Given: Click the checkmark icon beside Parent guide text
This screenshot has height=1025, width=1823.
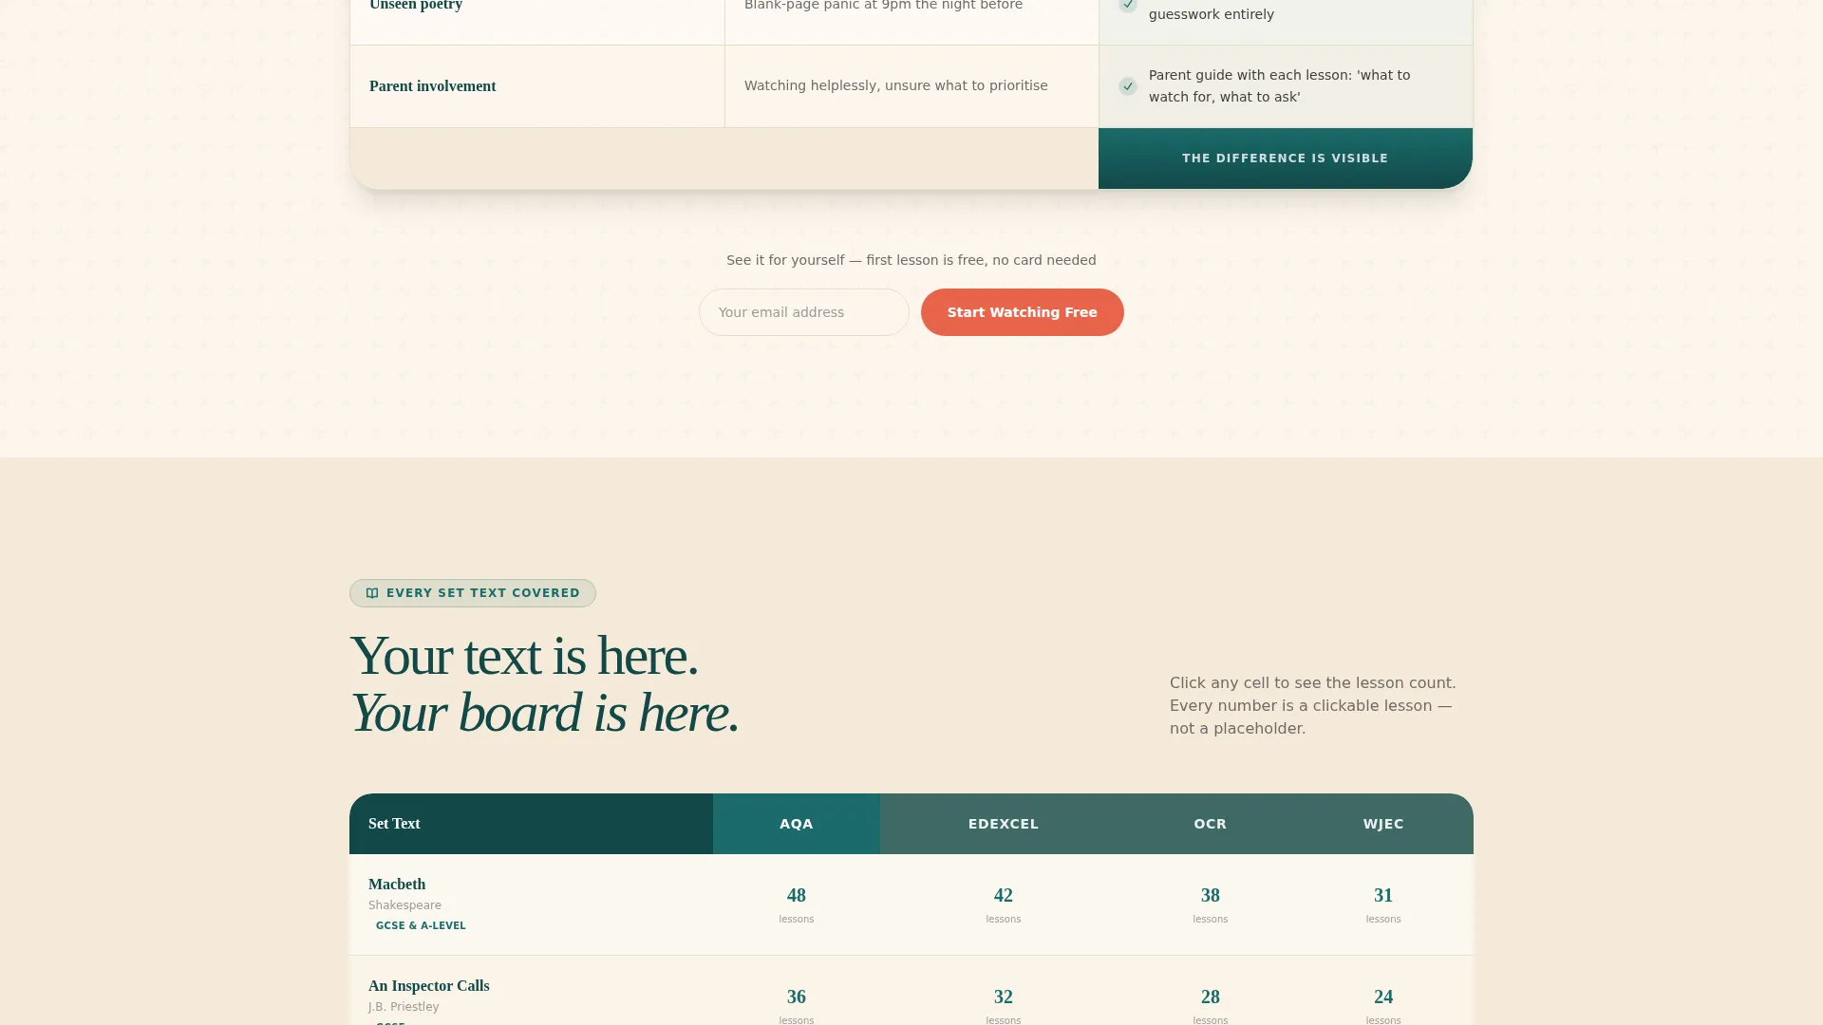Looking at the screenshot, I should pyautogui.click(x=1128, y=86).
